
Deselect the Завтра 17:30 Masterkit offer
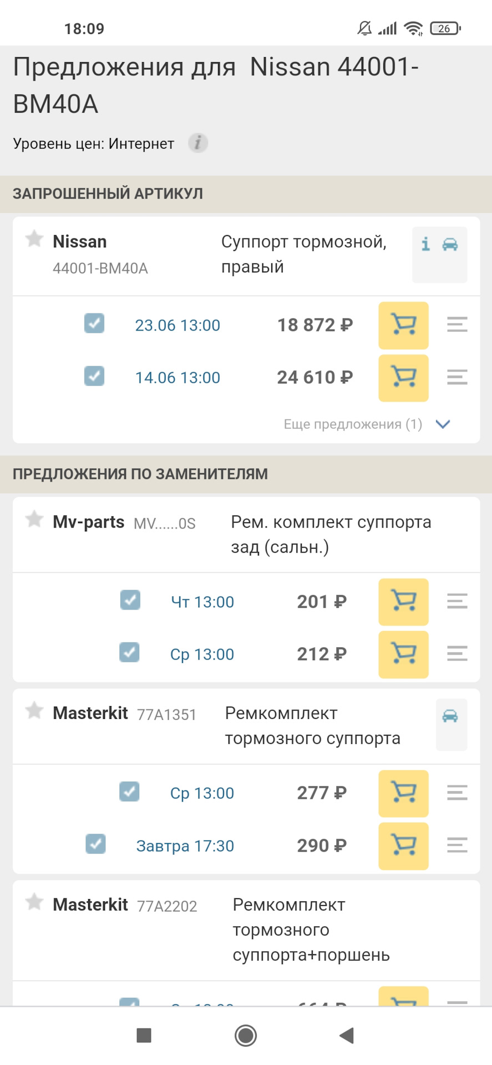(x=95, y=844)
